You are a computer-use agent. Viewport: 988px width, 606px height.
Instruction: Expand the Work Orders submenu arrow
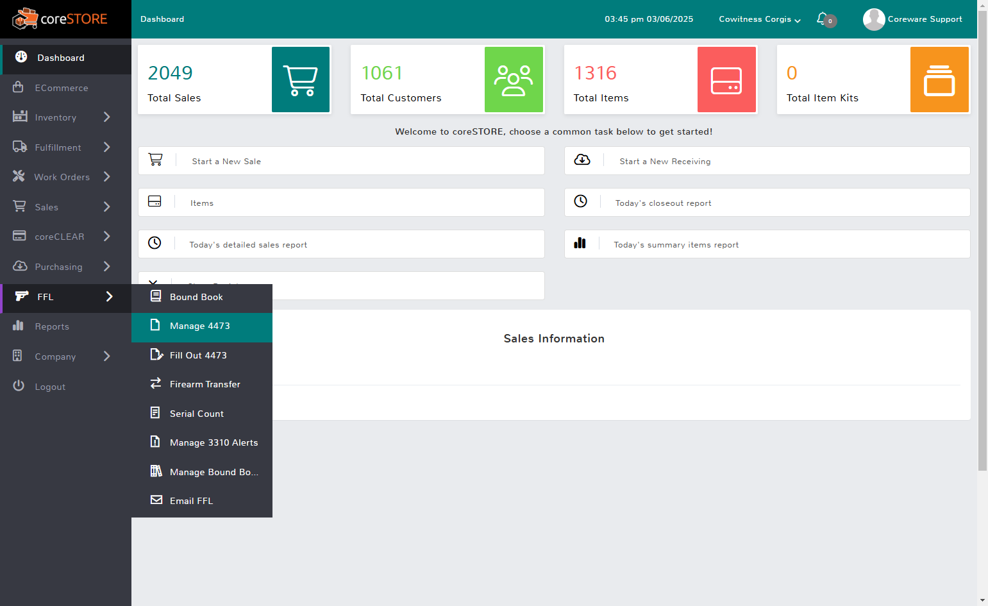coord(107,176)
